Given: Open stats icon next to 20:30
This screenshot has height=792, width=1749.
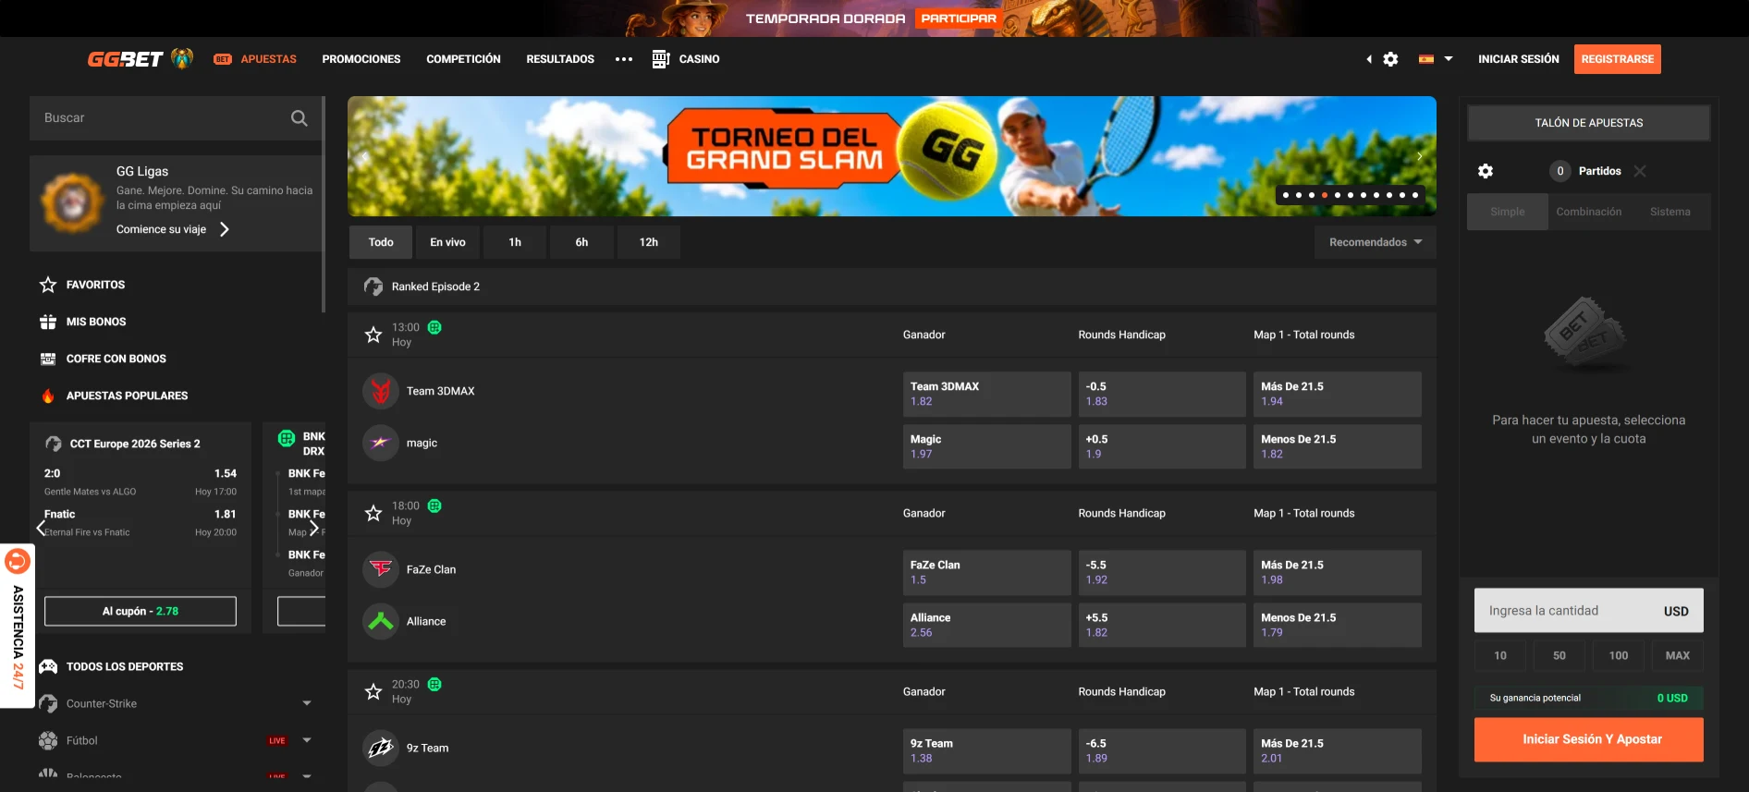Looking at the screenshot, I should [x=434, y=684].
